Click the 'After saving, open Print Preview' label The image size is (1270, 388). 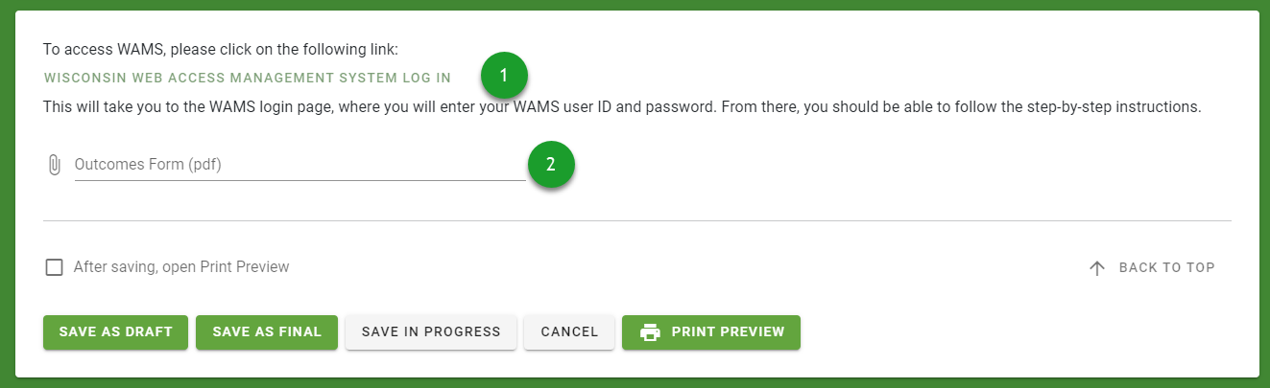(x=181, y=267)
